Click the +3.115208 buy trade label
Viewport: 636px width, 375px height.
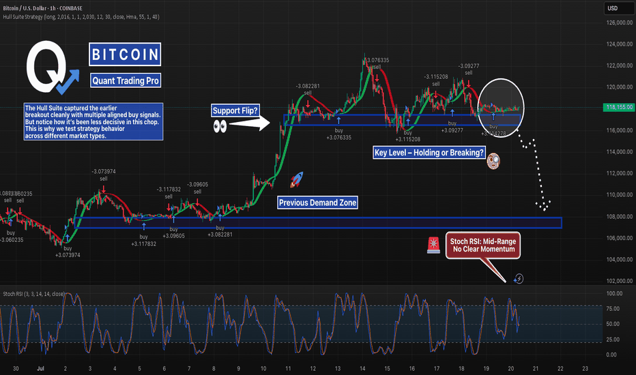(x=407, y=136)
